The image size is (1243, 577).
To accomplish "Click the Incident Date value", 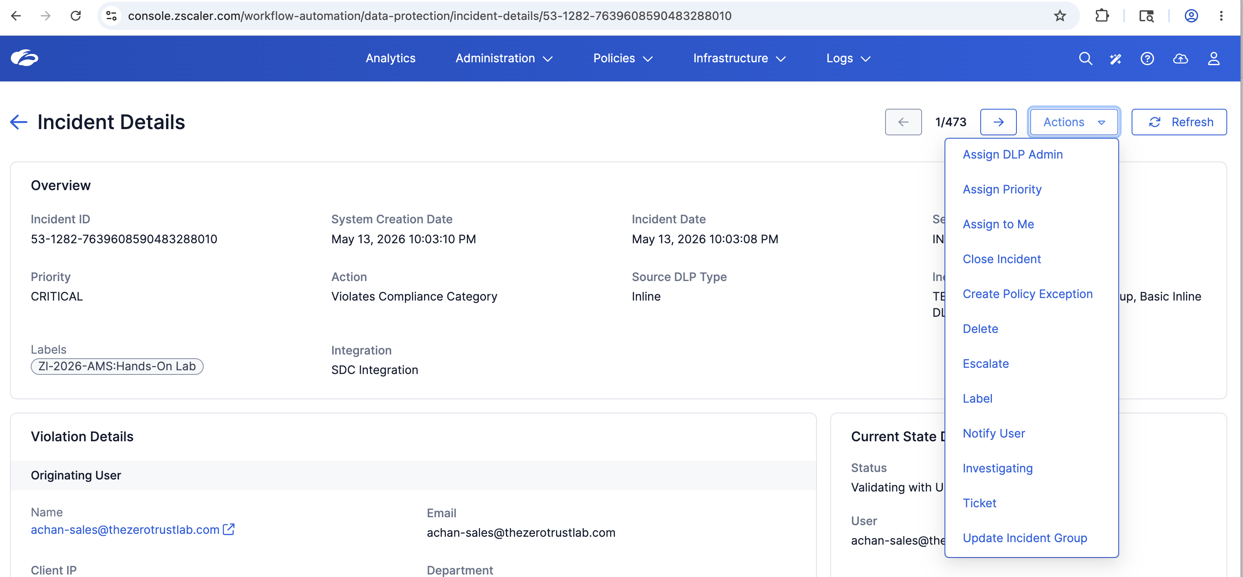I will pos(705,240).
